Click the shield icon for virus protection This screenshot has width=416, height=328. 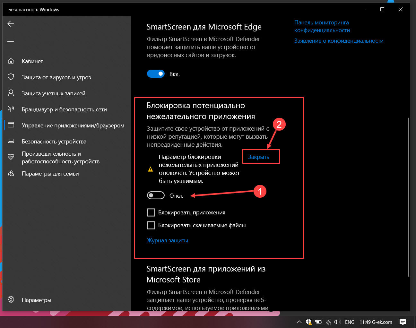tap(11, 77)
